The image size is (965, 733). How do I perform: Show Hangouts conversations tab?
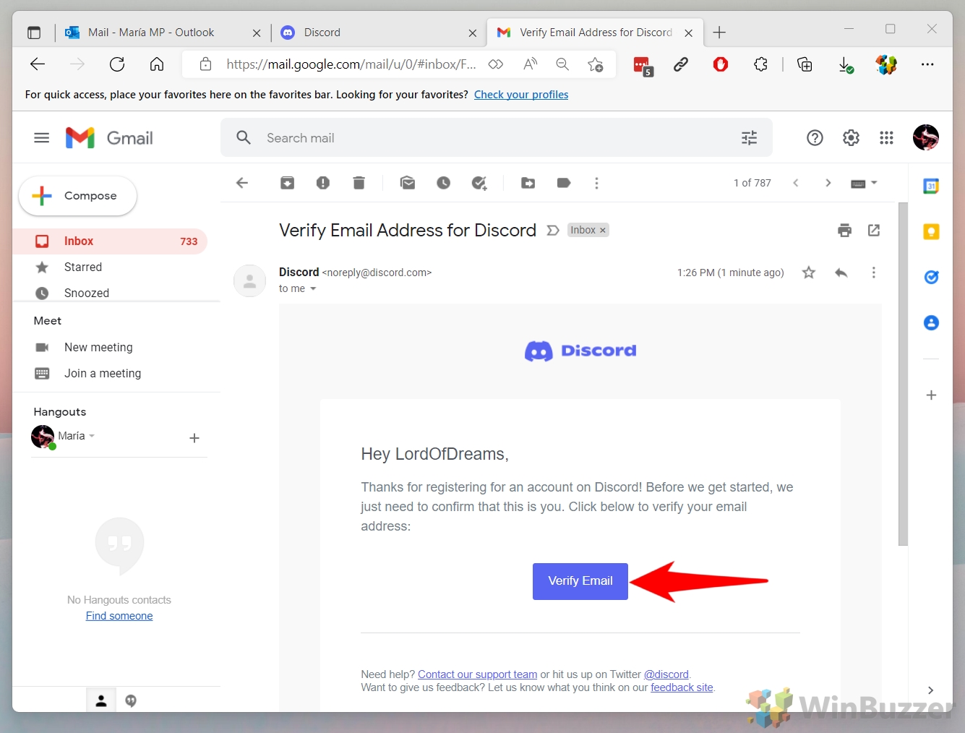131,700
